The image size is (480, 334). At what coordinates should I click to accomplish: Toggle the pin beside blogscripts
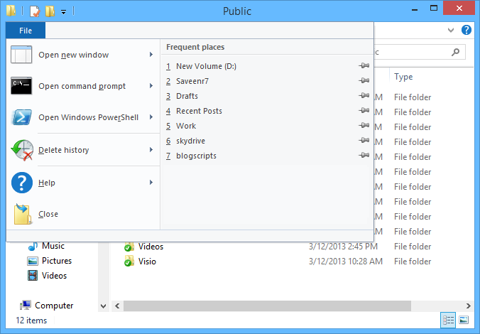click(364, 156)
